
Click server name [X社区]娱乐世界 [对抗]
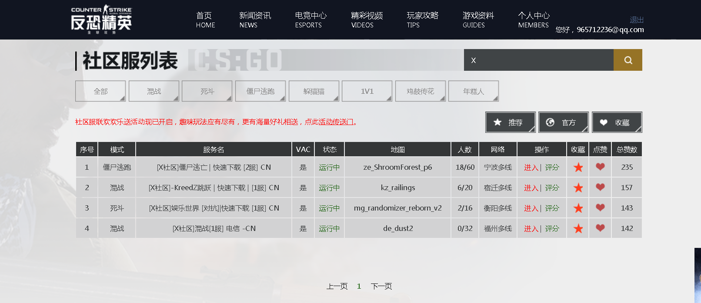click(214, 208)
